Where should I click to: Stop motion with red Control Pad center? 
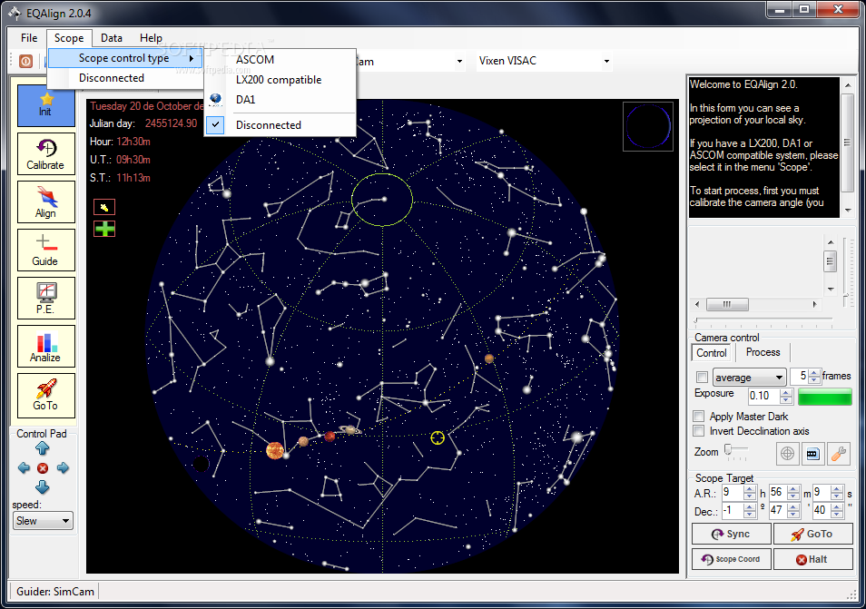pos(43,468)
